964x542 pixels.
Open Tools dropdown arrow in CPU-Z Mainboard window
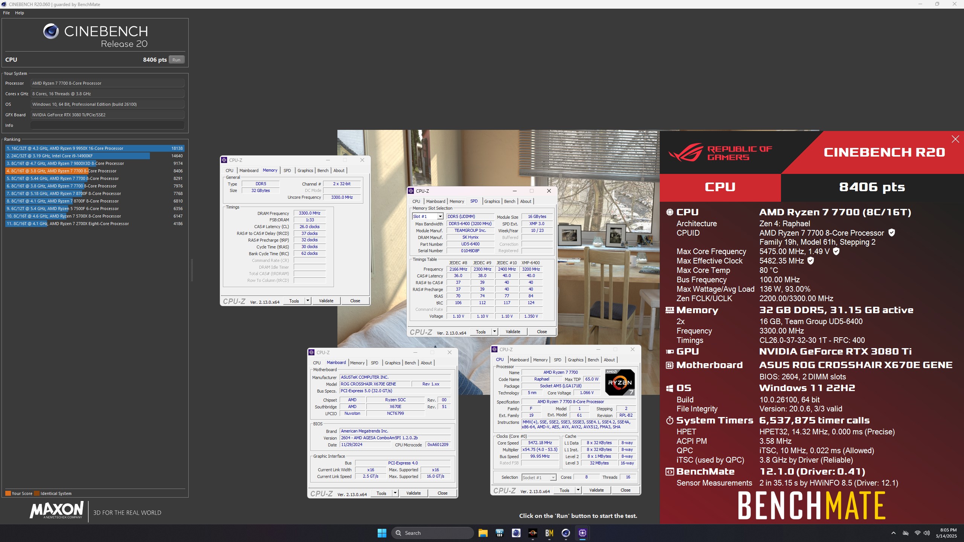pyautogui.click(x=395, y=493)
